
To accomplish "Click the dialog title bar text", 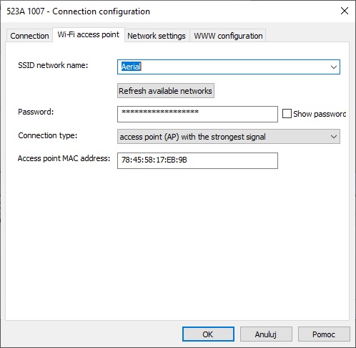I will 79,11.
